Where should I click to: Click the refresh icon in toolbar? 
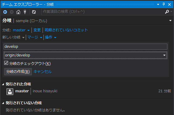(x=34, y=12)
